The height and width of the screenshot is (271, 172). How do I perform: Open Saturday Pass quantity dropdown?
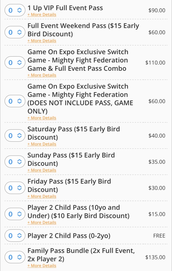point(14,136)
